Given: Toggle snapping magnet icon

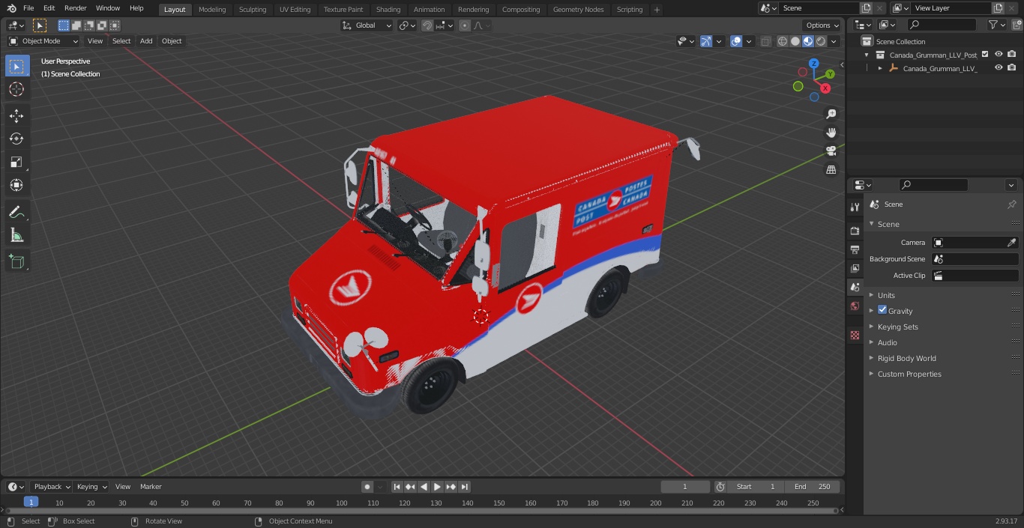Looking at the screenshot, I should click(x=427, y=25).
